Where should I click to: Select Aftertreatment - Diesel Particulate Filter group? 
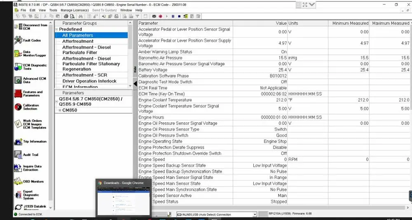pyautogui.click(x=91, y=50)
